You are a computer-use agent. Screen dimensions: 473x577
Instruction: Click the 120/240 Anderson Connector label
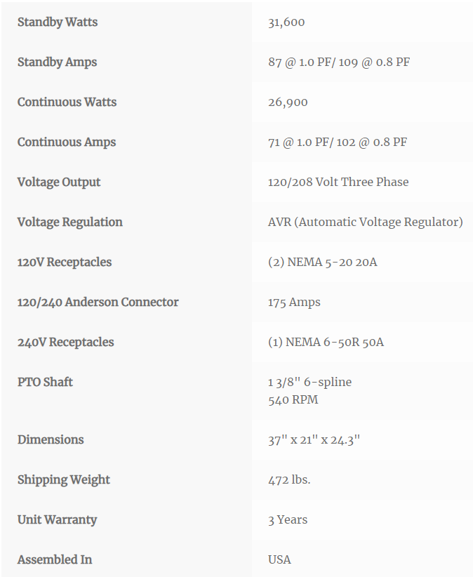click(98, 302)
